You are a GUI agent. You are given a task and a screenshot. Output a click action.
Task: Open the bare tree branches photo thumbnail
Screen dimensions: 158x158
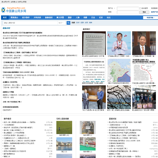(119, 97)
